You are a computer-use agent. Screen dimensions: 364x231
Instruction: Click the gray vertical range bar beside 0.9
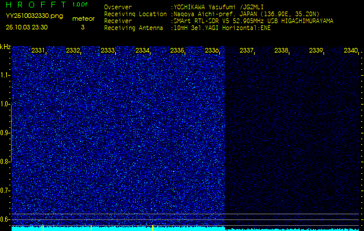(x=11, y=133)
